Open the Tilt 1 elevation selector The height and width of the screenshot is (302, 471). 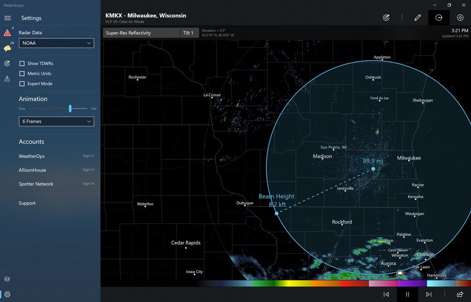click(189, 33)
